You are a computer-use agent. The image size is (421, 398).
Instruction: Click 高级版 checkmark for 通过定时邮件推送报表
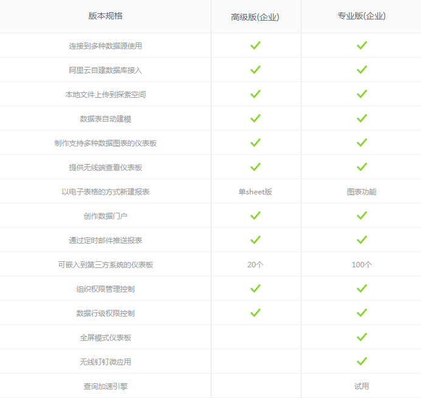256,239
